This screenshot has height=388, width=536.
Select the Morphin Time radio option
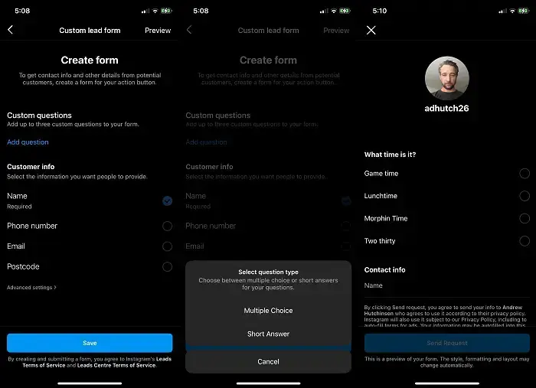(x=524, y=219)
